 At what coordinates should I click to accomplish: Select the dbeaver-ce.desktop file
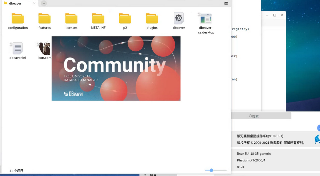click(x=205, y=18)
